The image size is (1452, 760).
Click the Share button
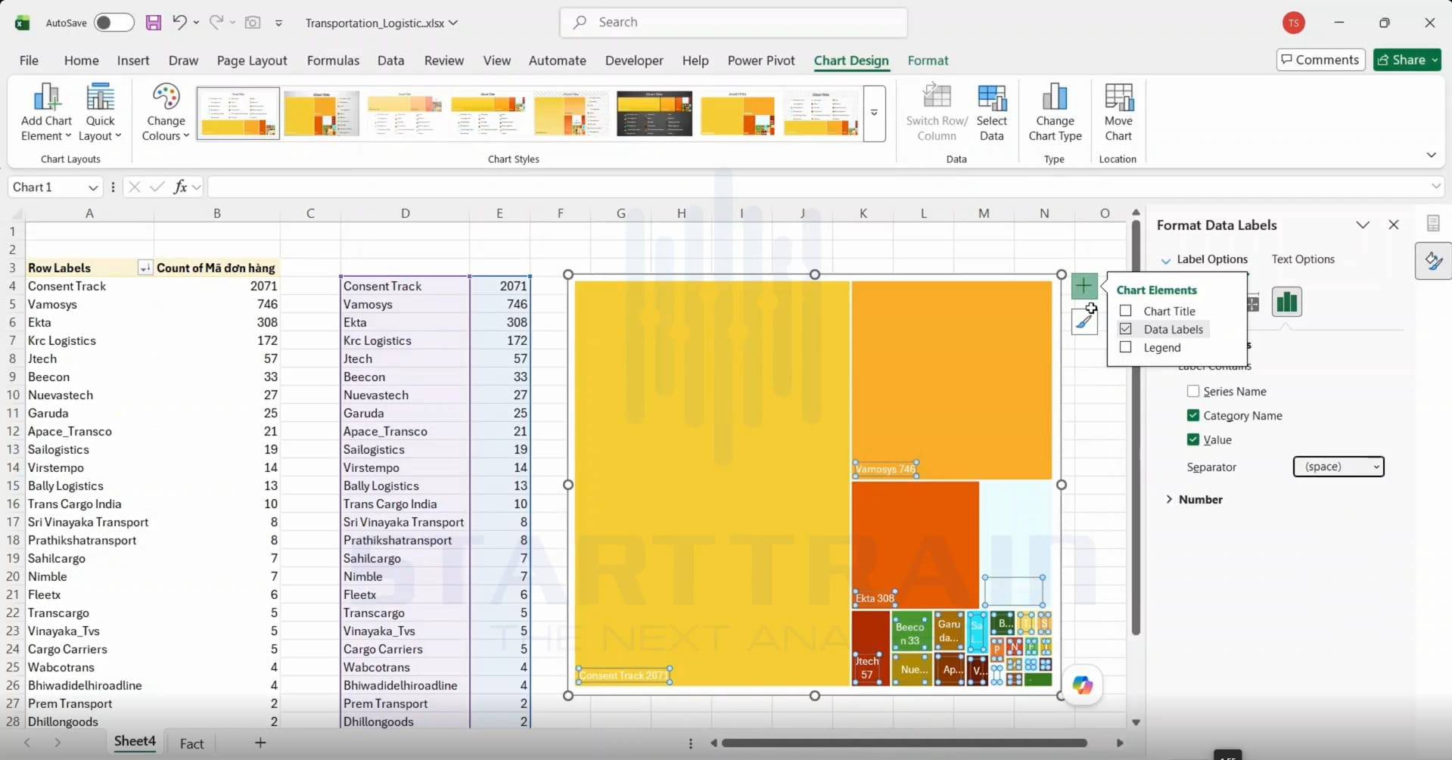coord(1407,60)
